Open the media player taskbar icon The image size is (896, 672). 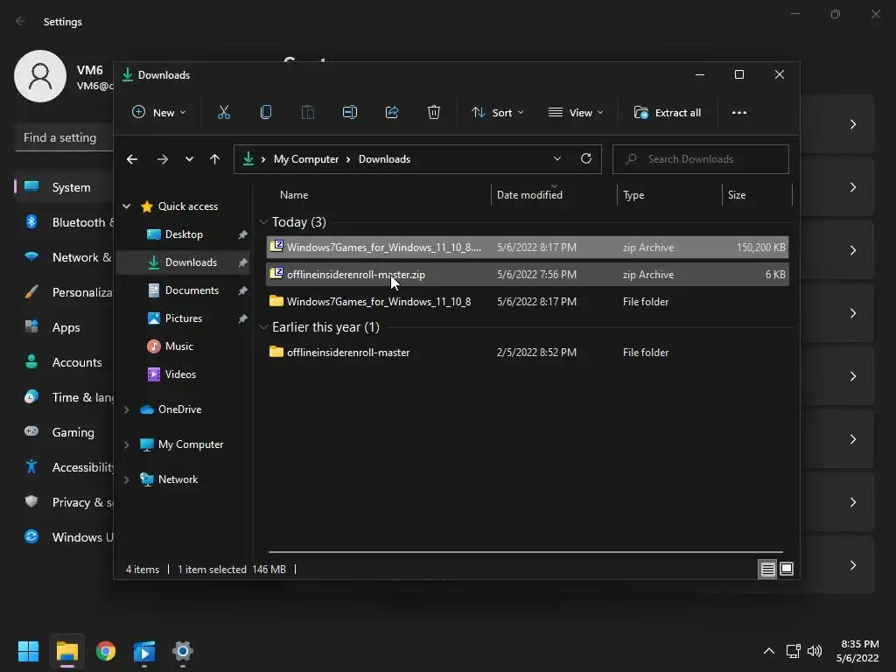pyautogui.click(x=144, y=651)
